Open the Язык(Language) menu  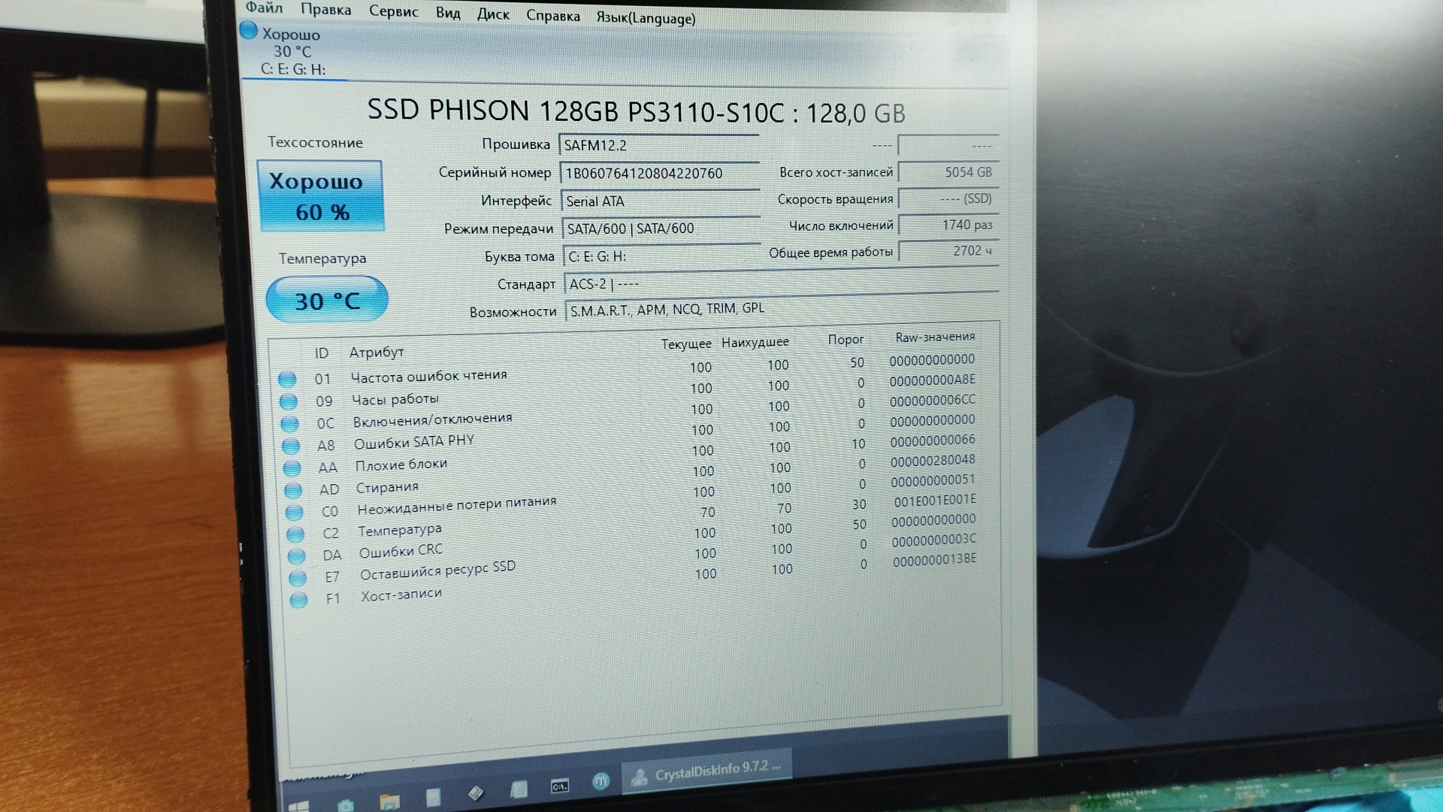pyautogui.click(x=646, y=18)
